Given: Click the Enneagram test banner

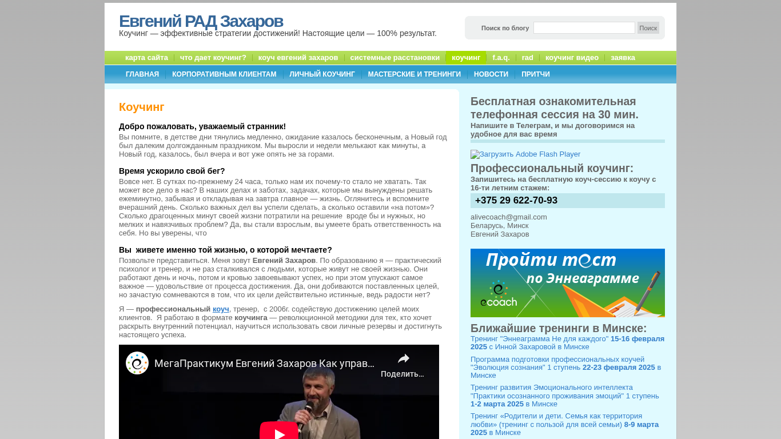Looking at the screenshot, I should click(568, 283).
